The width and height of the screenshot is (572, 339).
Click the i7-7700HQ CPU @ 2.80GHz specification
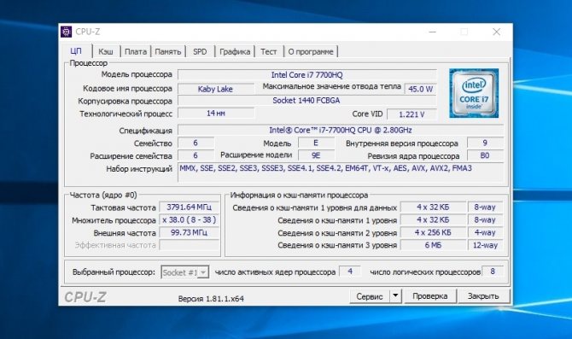[341, 131]
